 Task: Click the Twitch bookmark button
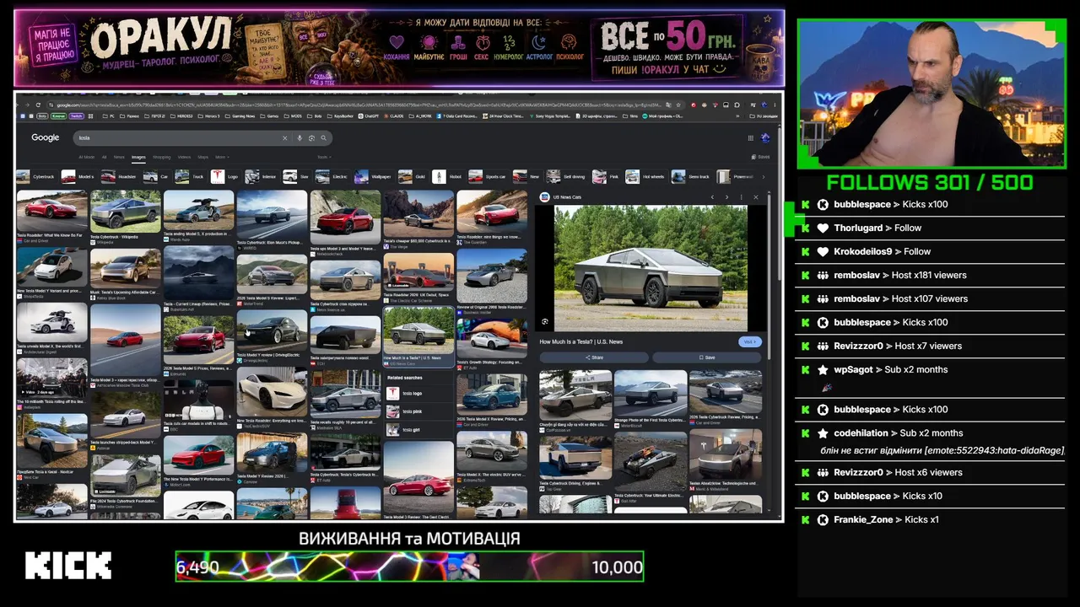point(76,115)
